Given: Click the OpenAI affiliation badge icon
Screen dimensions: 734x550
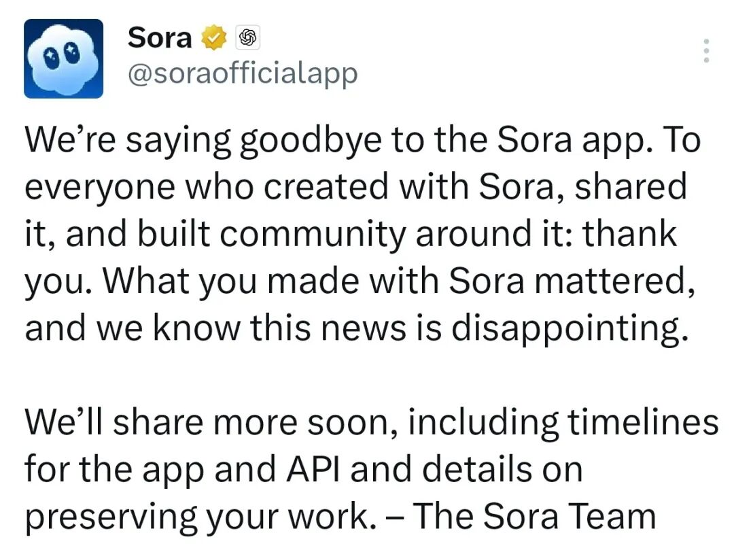Looking at the screenshot, I should (248, 38).
